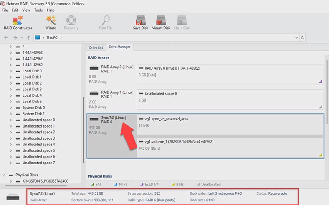Click the tree panel vertical scrollbar
Viewport: 329px width, 205px height.
tap(83, 130)
